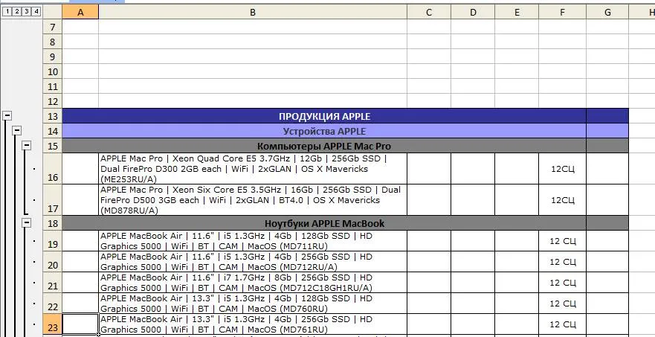
Task: Select MacBook Air MD711RU description cell
Action: point(253,240)
